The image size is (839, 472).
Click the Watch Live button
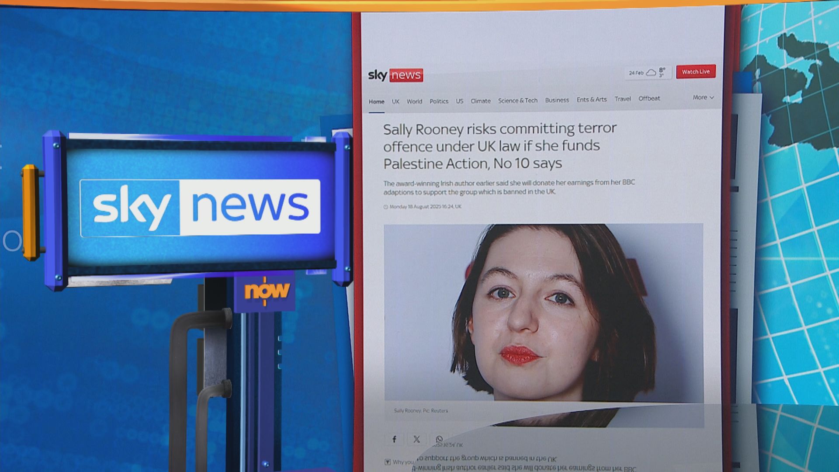click(696, 72)
